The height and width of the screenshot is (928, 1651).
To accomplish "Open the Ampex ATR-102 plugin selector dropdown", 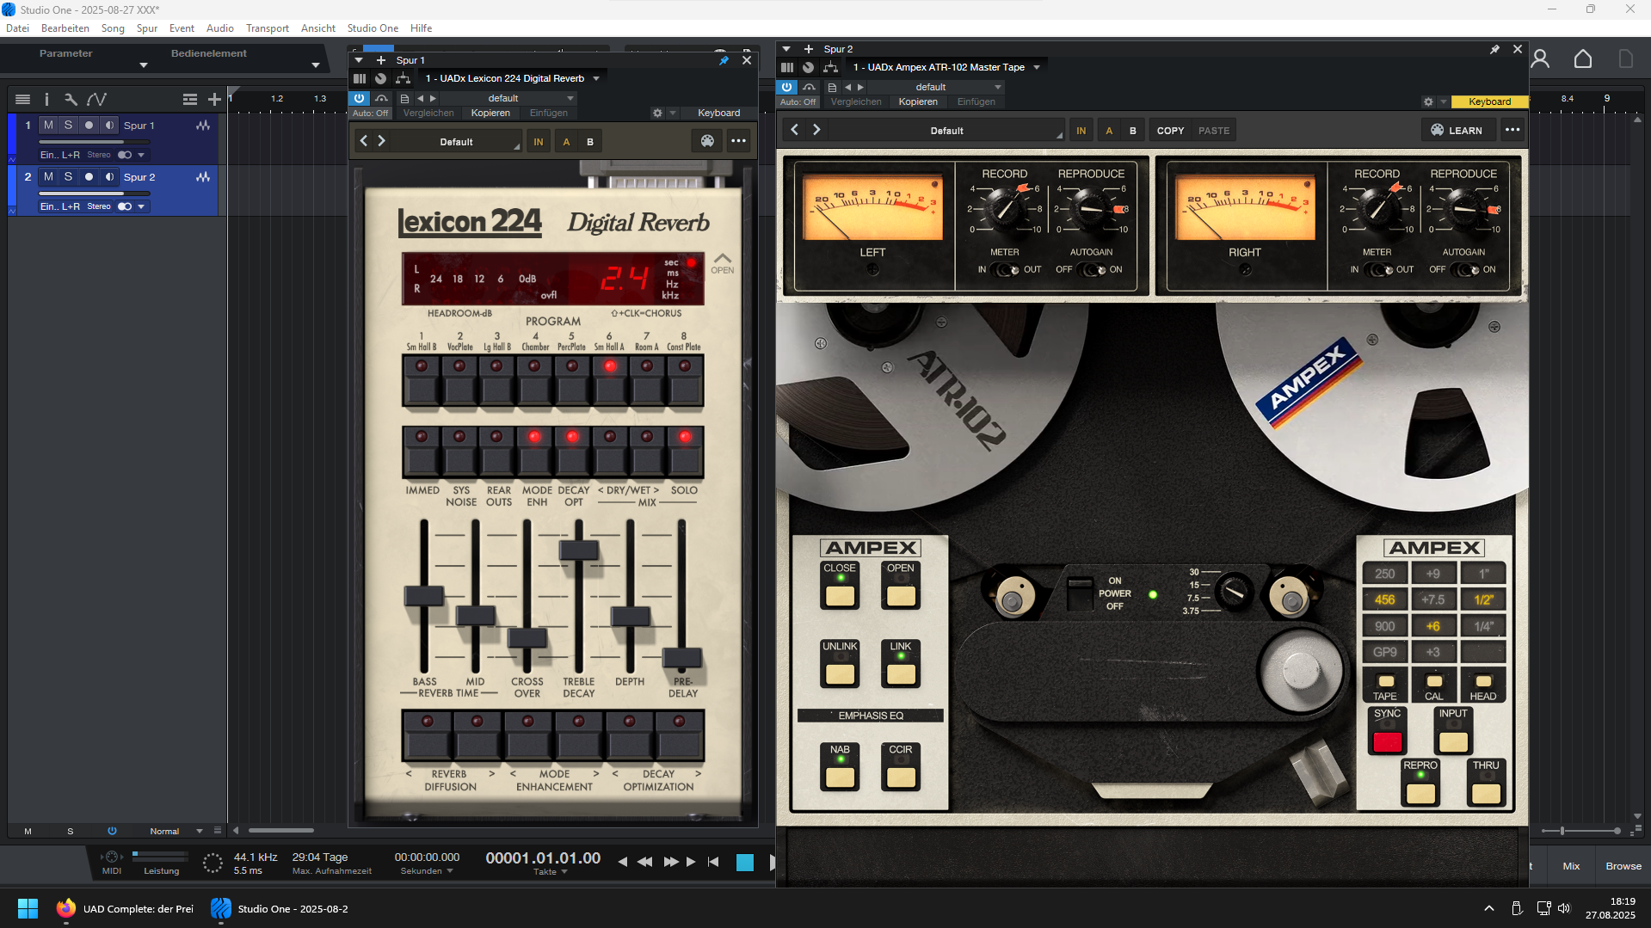I will pyautogui.click(x=1037, y=67).
